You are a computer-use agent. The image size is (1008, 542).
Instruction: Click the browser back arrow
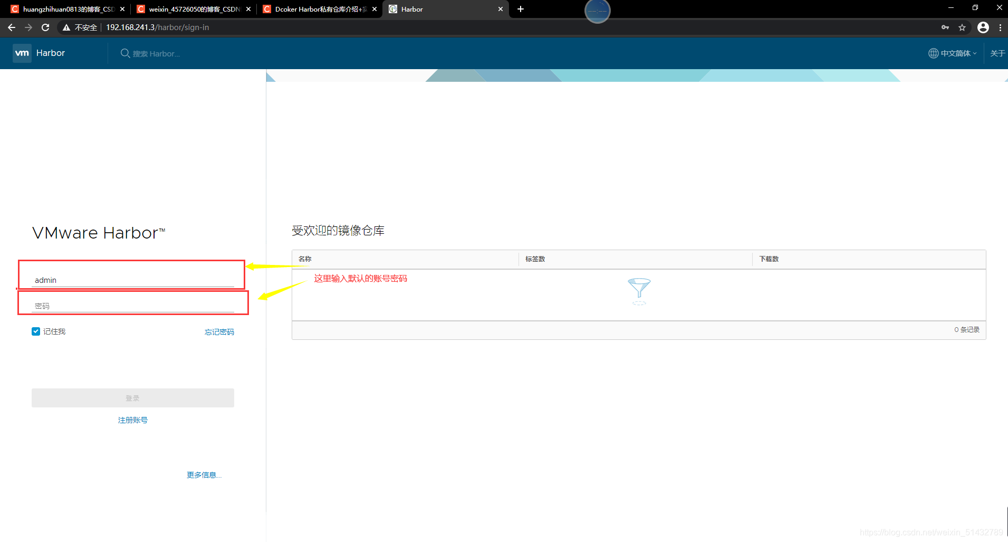pos(12,27)
